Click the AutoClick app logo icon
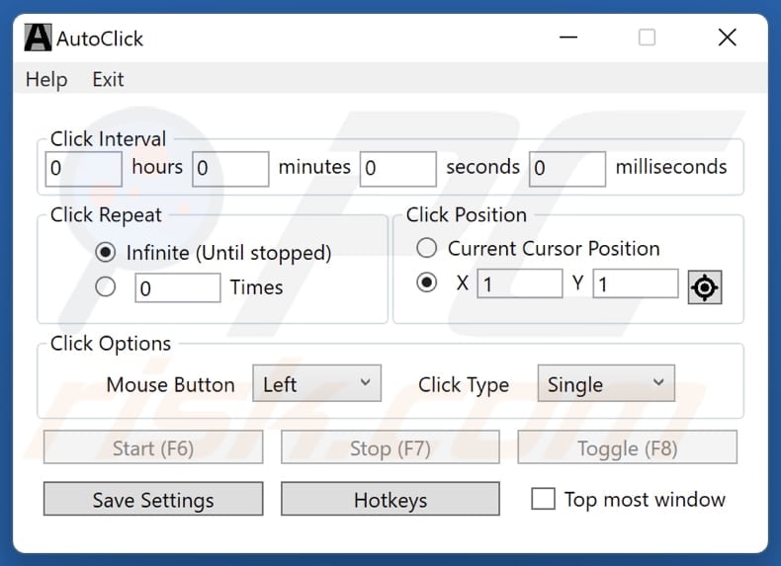Viewport: 781px width, 566px height. 38,38
